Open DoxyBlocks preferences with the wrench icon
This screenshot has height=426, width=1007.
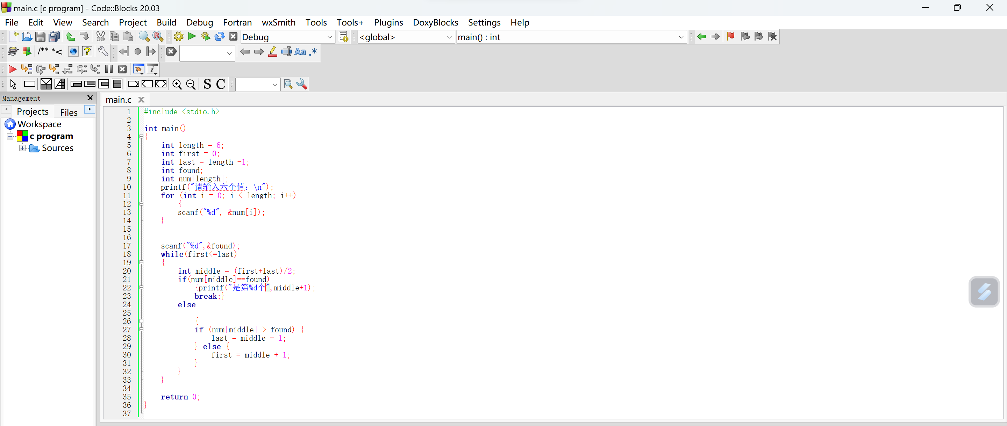click(x=103, y=51)
